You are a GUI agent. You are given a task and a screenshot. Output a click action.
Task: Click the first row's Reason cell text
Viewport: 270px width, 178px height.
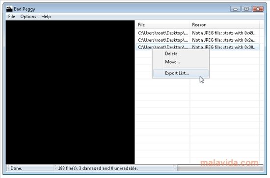224,33
